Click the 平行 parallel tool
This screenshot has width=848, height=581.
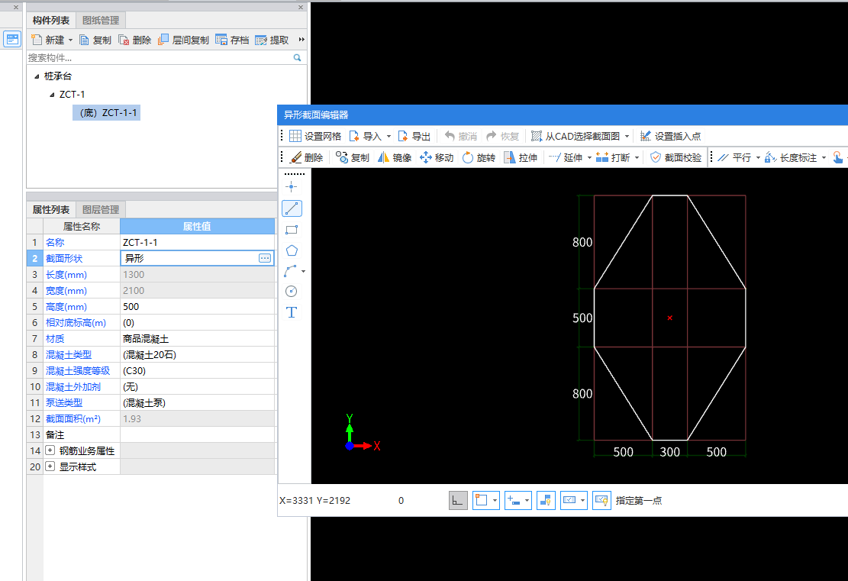734,157
